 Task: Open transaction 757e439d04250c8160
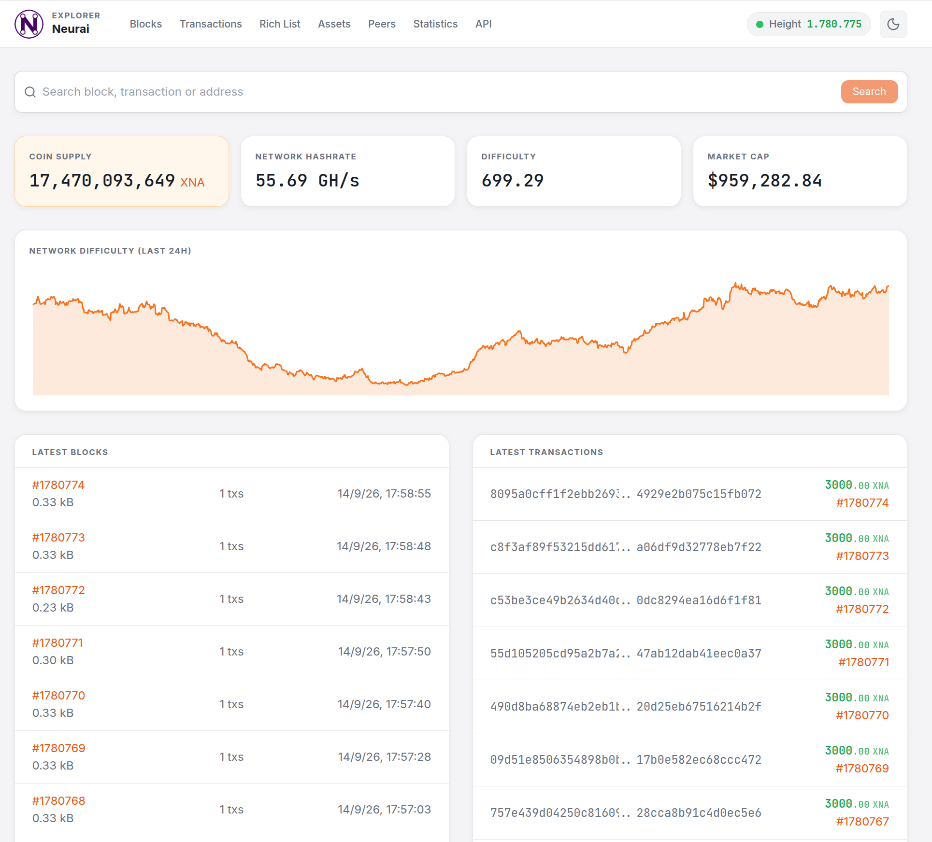pos(626,813)
